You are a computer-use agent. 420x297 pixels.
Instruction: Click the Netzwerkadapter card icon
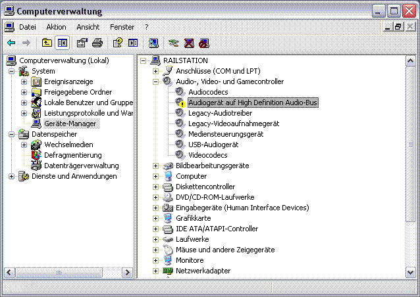click(168, 271)
